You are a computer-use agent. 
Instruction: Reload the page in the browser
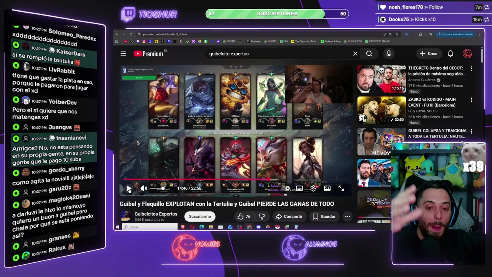131,34
